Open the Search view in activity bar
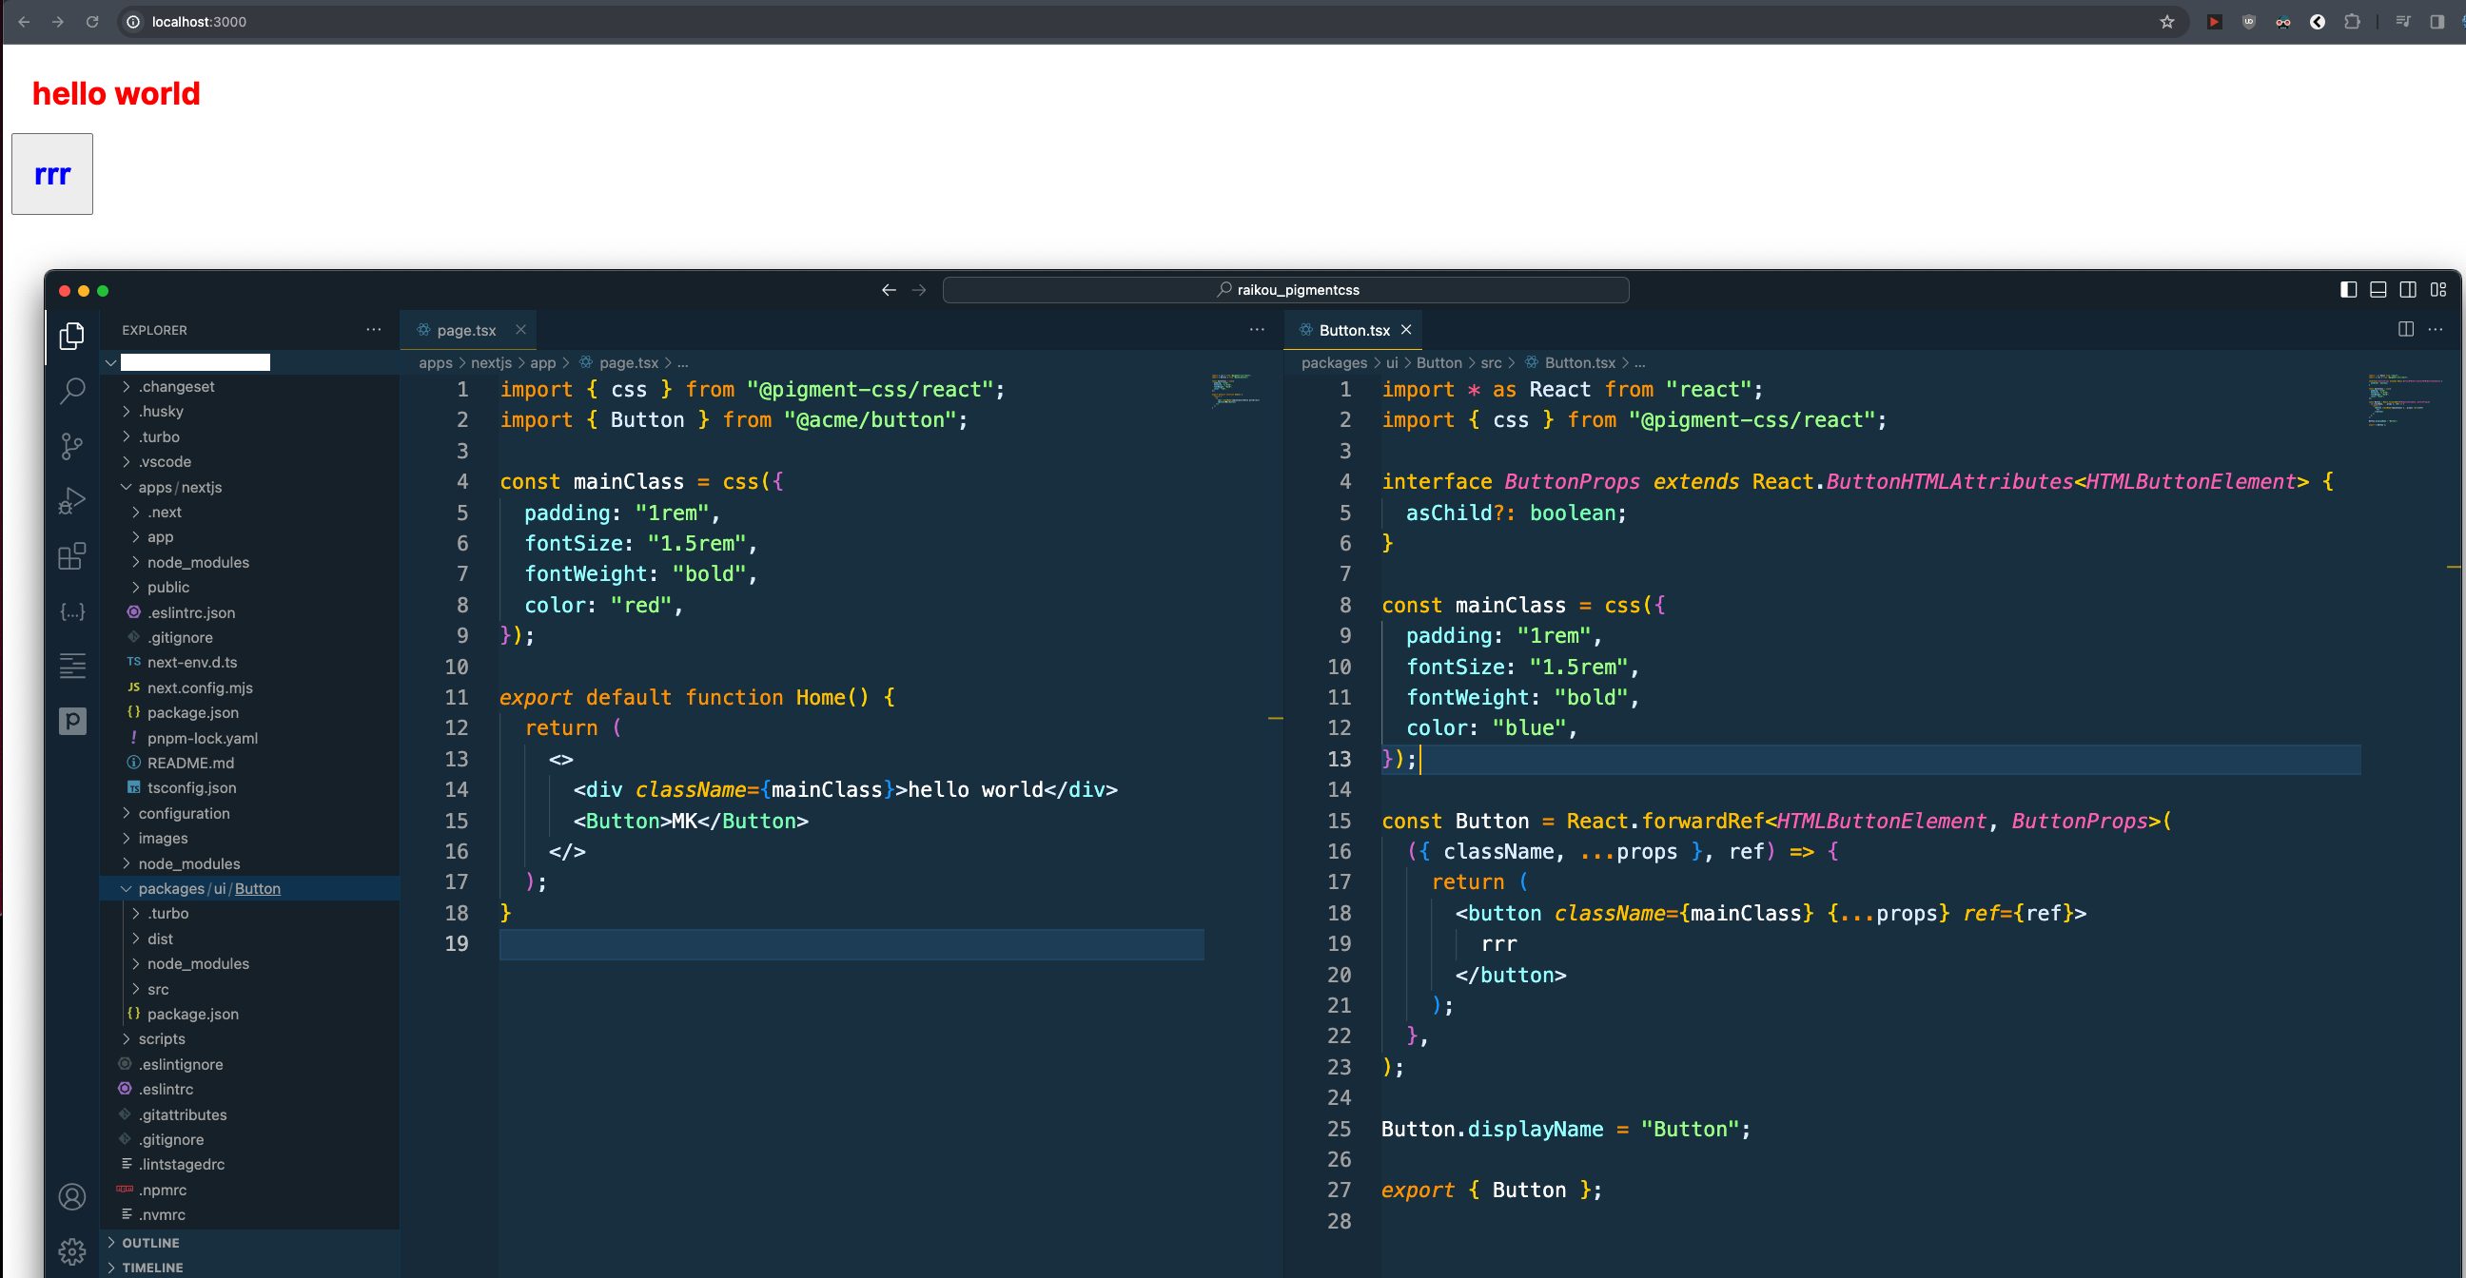The image size is (2466, 1278). pyautogui.click(x=71, y=390)
